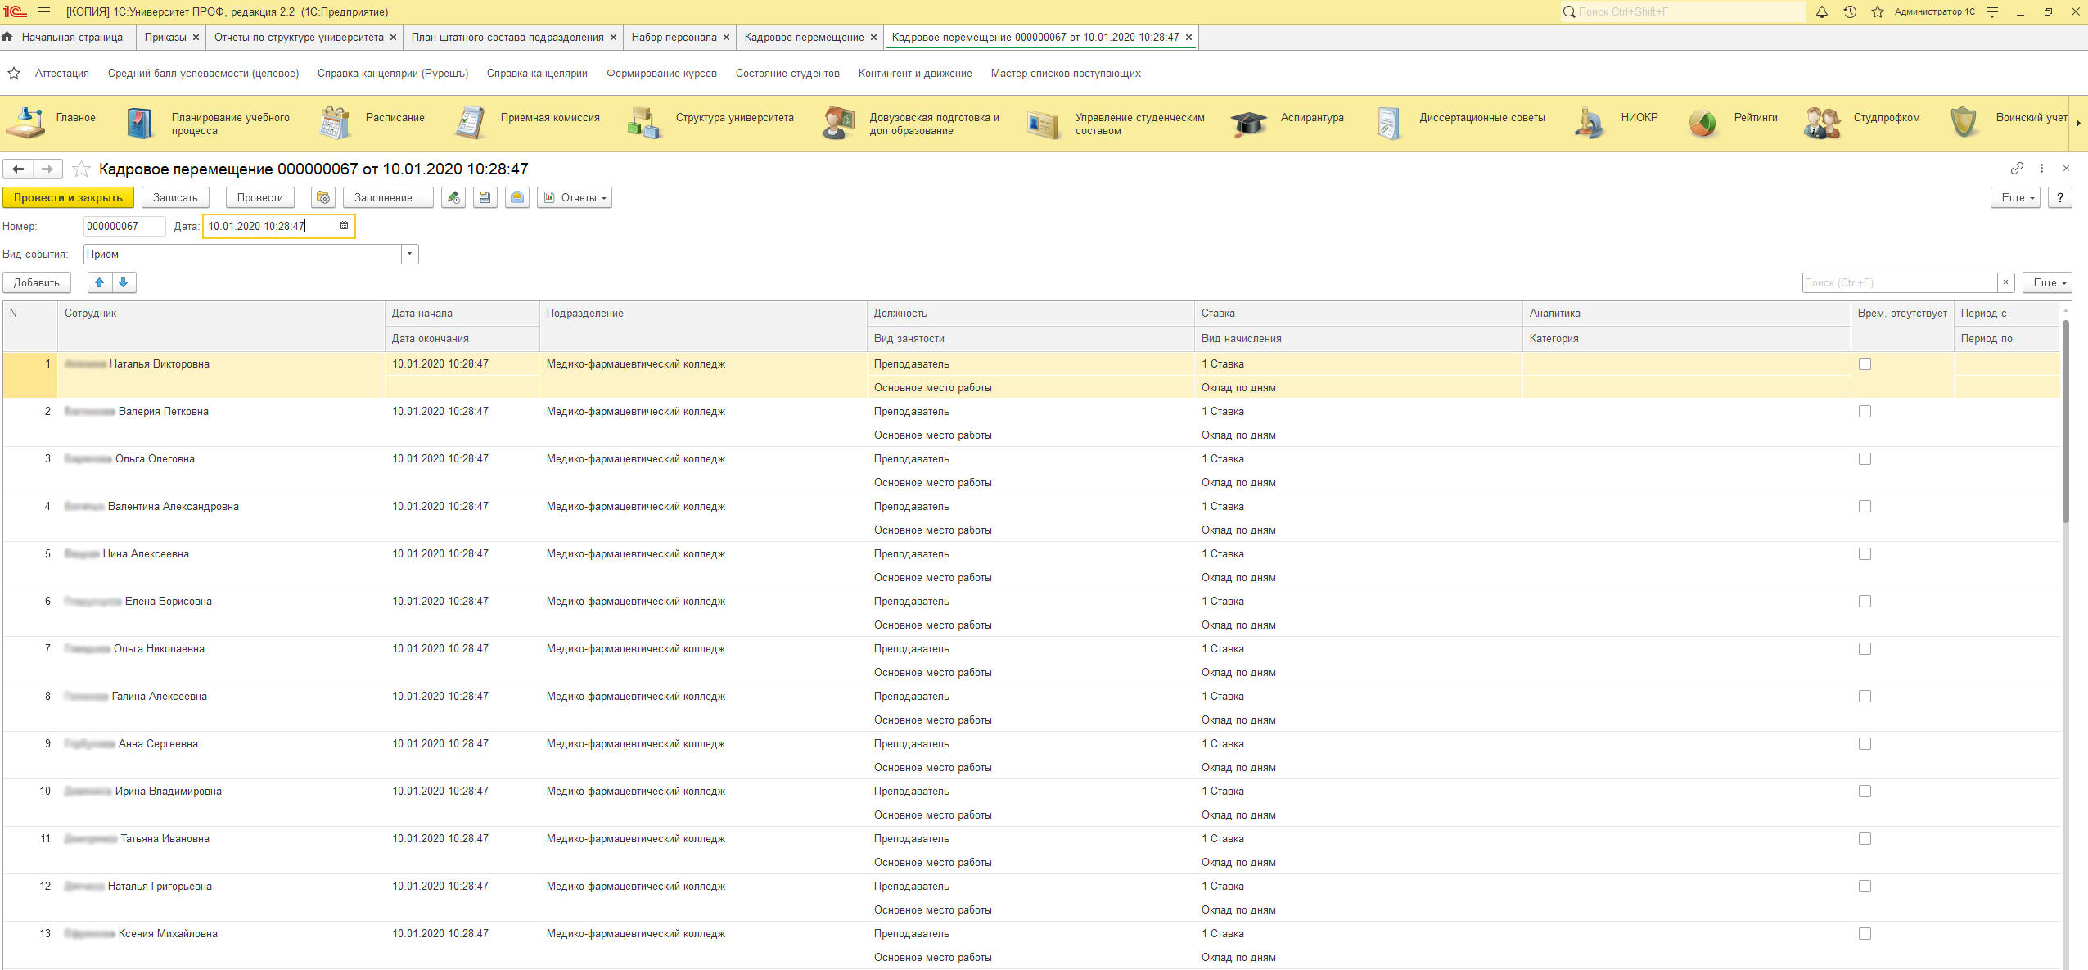2088x970 pixels.
Task: Open calendar picker in Дата field
Action: click(345, 226)
